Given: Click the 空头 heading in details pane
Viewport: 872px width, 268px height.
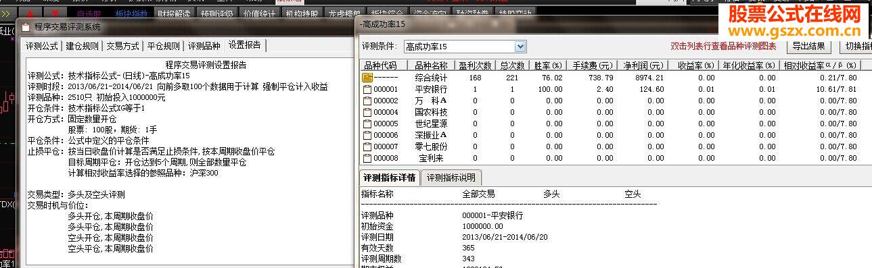Looking at the screenshot, I should point(633,194).
